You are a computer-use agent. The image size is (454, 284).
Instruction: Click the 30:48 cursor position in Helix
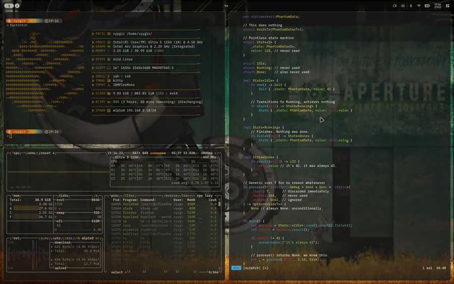(441, 268)
